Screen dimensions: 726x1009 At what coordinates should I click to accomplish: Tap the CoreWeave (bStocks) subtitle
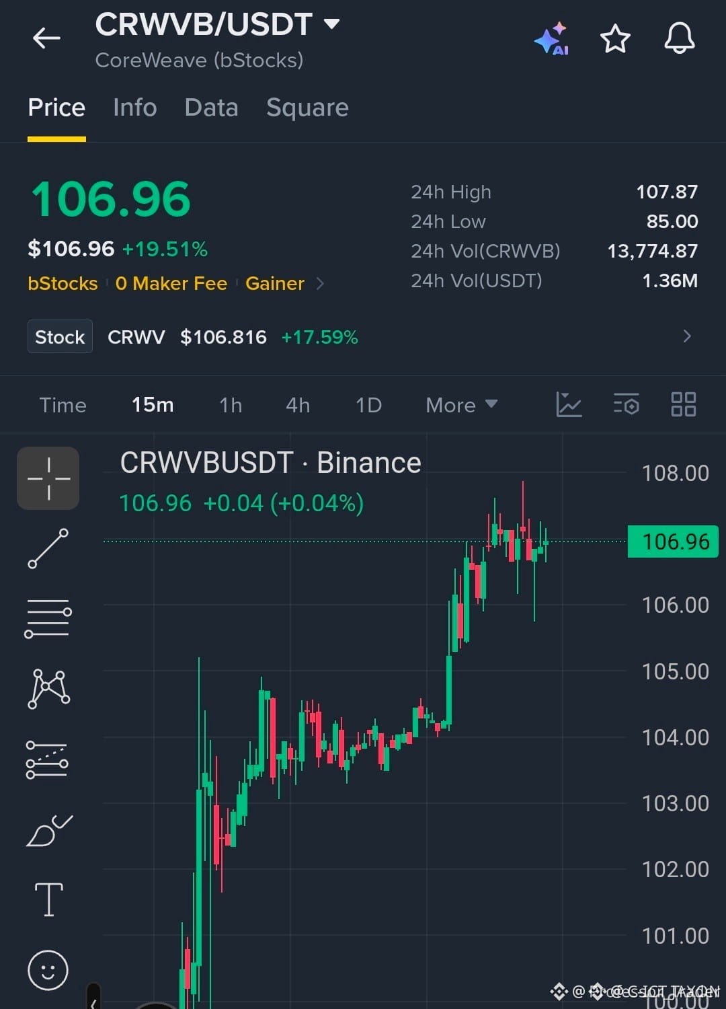pos(199,61)
